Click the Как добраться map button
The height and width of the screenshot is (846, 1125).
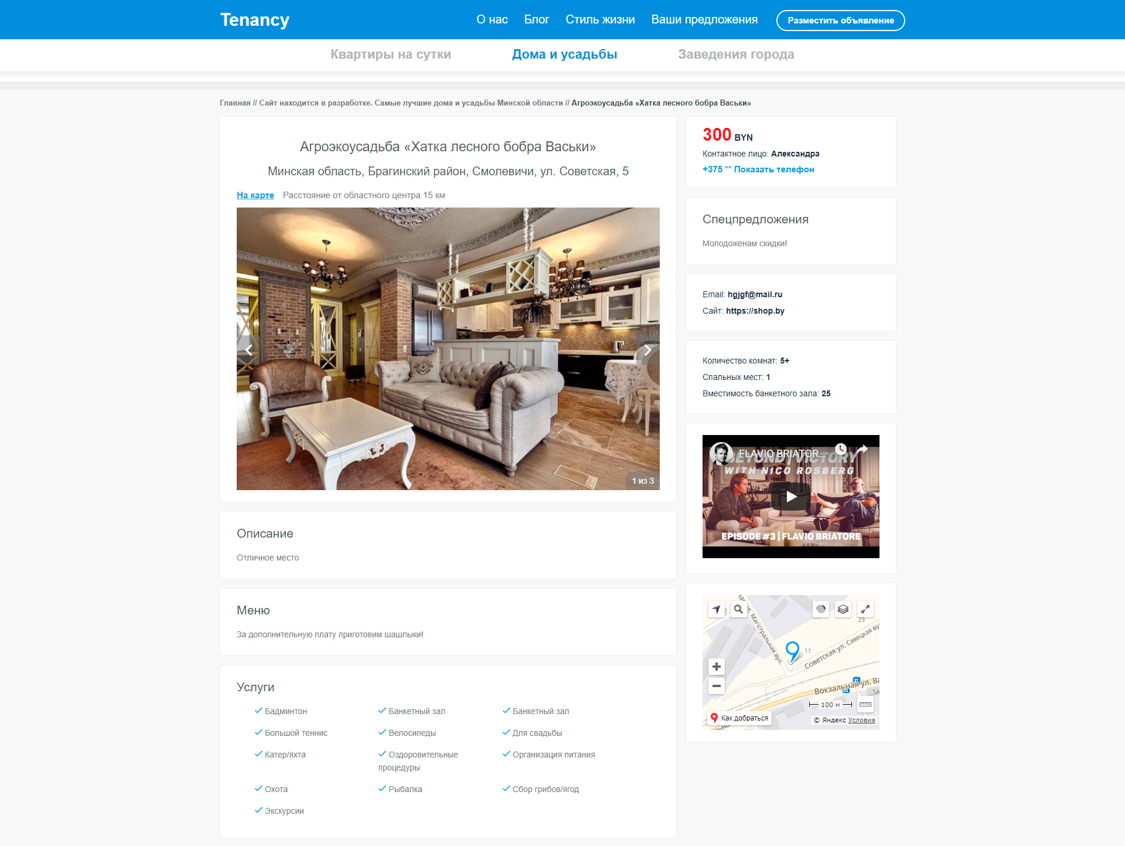(x=739, y=718)
